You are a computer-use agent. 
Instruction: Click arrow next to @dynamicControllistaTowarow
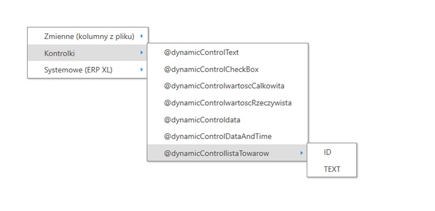coord(302,152)
